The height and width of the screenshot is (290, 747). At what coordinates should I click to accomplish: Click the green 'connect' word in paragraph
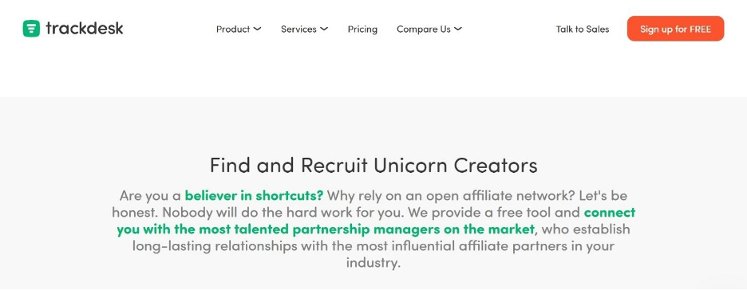(609, 212)
